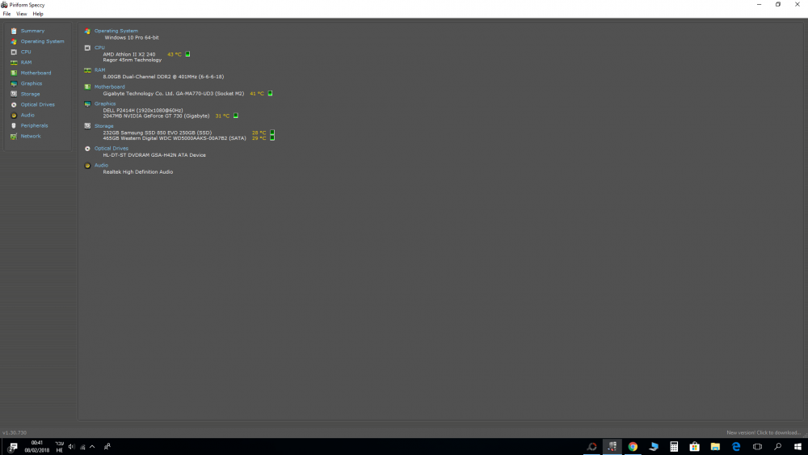This screenshot has height=455, width=808.
Task: Click green CPU temperature indicator
Action: click(x=187, y=54)
